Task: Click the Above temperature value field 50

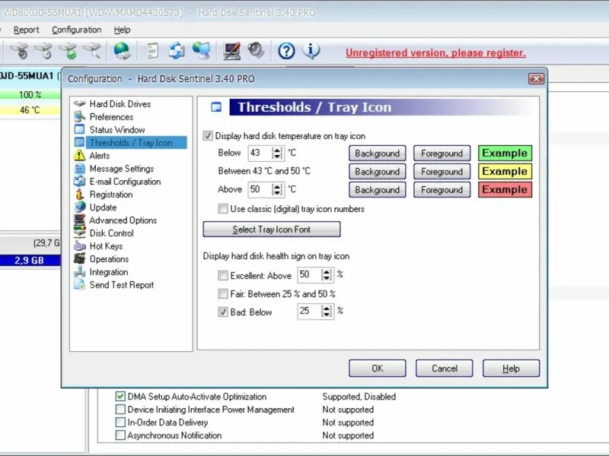Action: coord(260,189)
